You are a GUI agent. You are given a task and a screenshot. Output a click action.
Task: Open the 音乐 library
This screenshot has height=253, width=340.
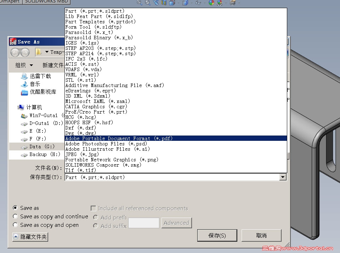30,84
